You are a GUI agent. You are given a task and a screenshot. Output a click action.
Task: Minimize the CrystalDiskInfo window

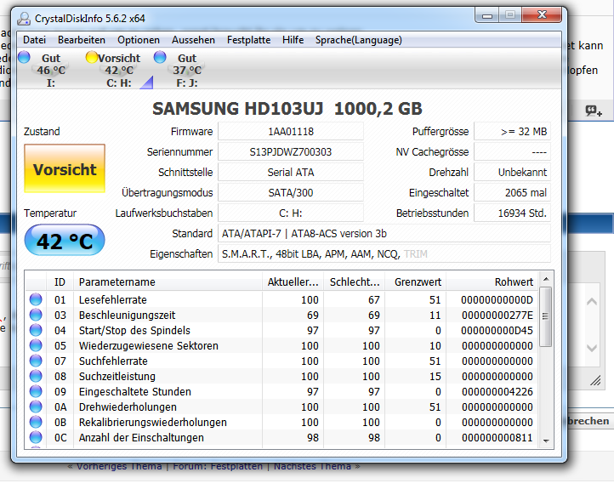(486, 15)
